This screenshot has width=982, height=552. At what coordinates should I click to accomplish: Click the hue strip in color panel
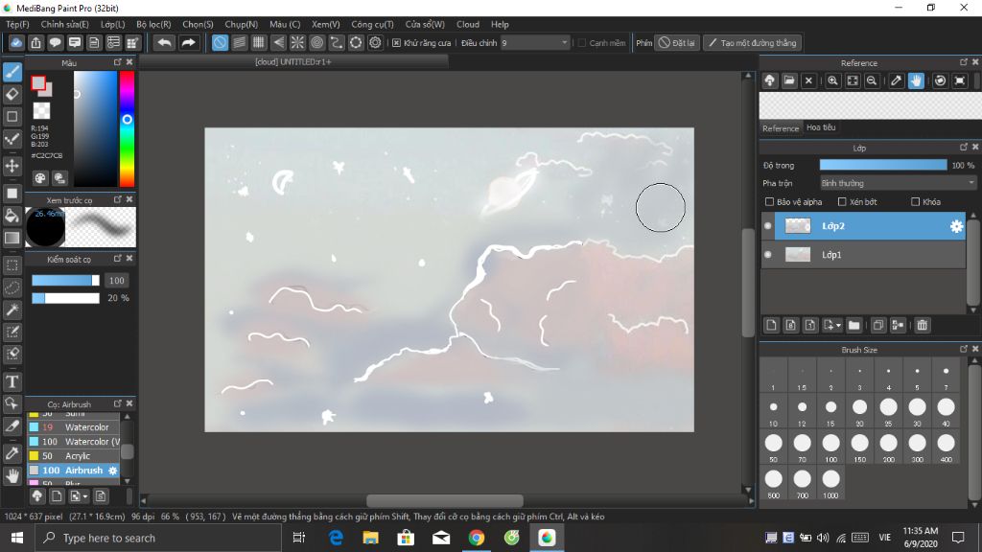coord(127,129)
